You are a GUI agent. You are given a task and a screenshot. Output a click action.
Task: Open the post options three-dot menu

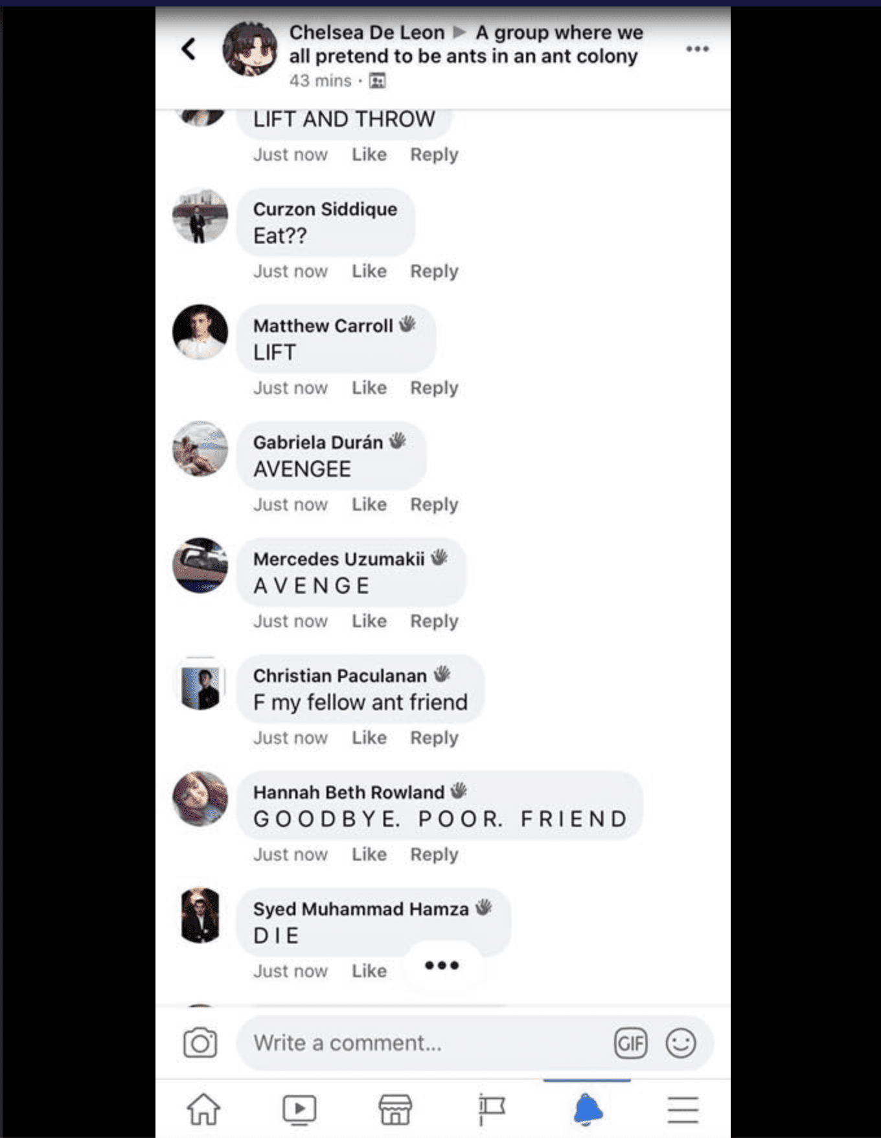(697, 49)
